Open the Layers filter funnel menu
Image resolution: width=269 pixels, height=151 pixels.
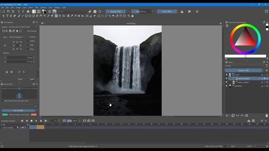coord(266,66)
